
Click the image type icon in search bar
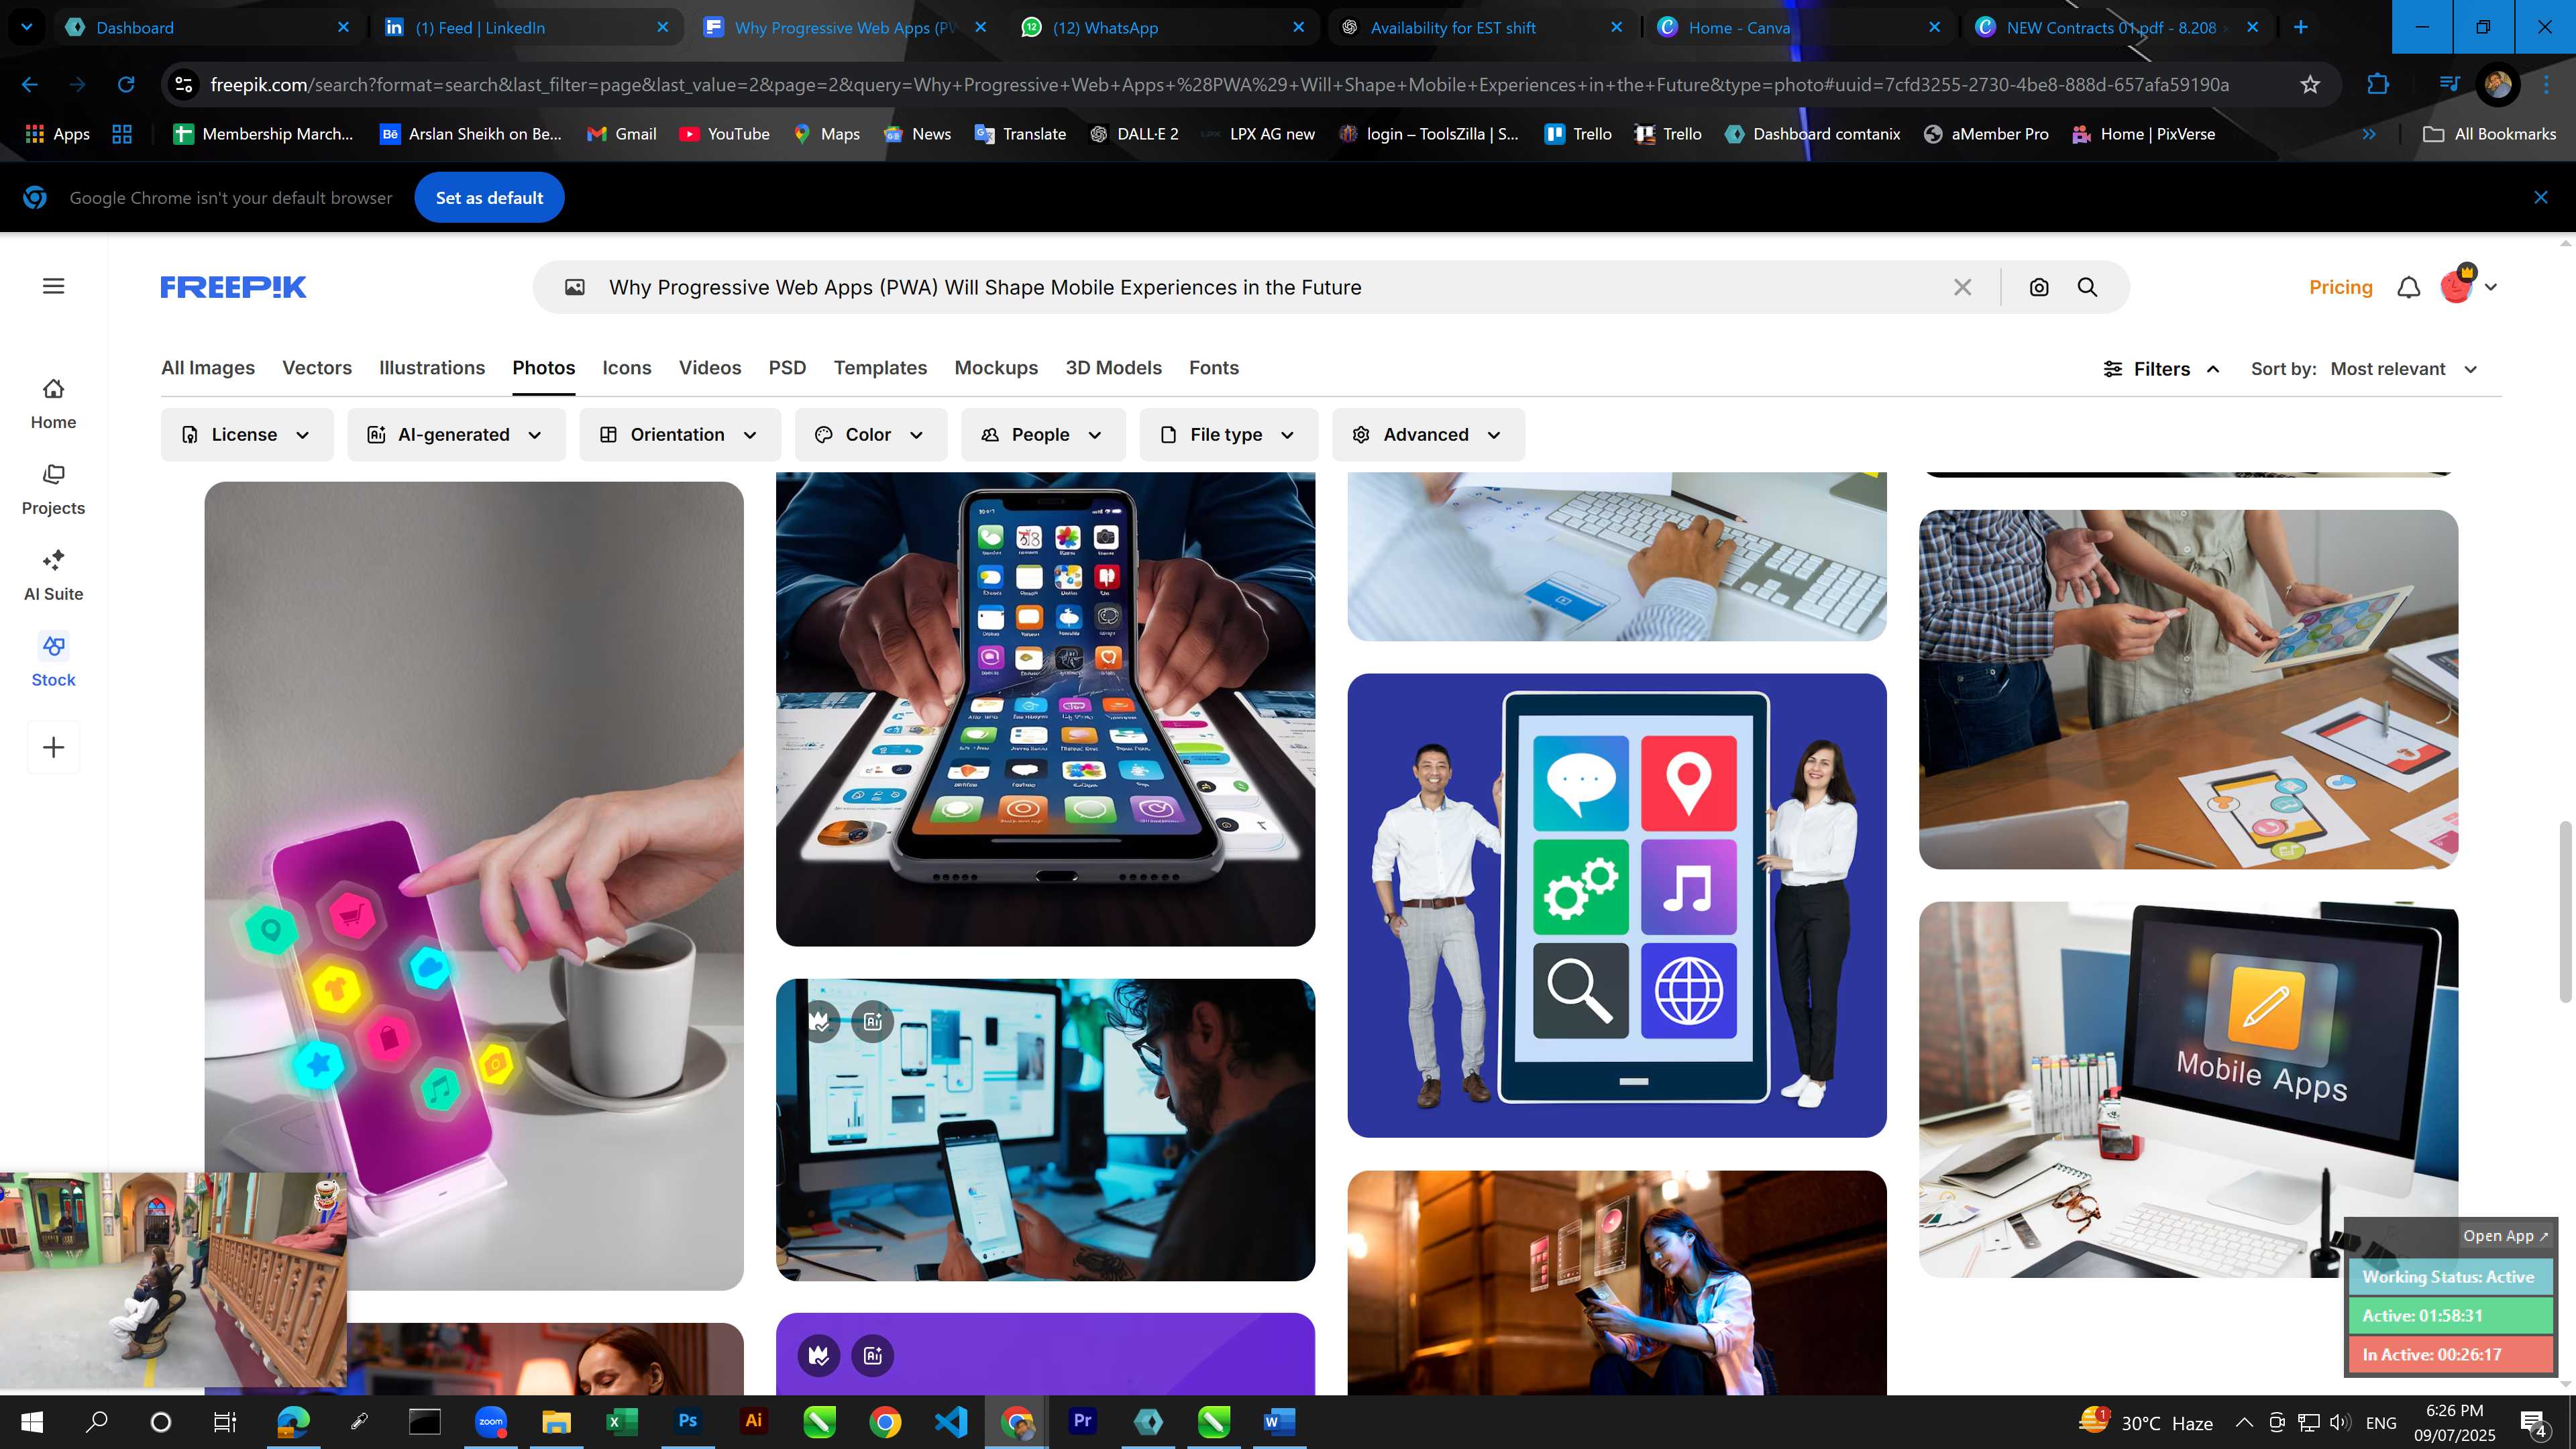pos(575,287)
